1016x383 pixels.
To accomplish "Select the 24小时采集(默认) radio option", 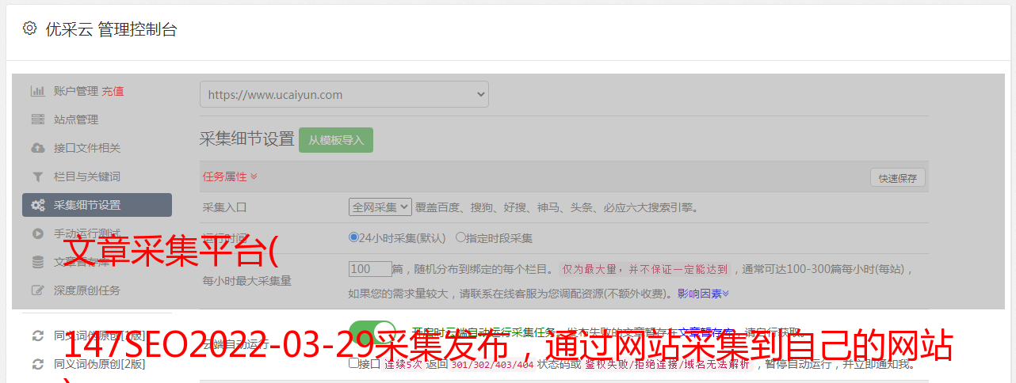I will click(353, 237).
